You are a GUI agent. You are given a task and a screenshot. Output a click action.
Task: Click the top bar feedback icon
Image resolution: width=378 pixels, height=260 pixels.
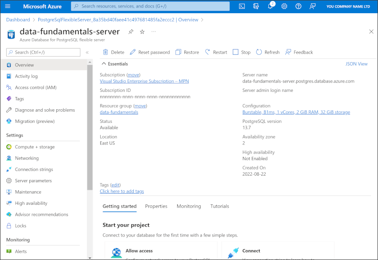[x=312, y=6]
